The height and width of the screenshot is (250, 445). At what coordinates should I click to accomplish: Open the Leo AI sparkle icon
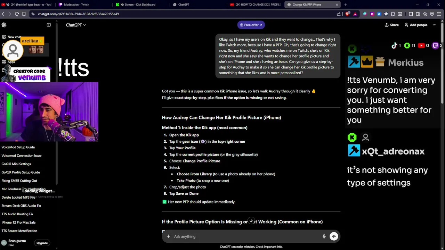[425, 14]
